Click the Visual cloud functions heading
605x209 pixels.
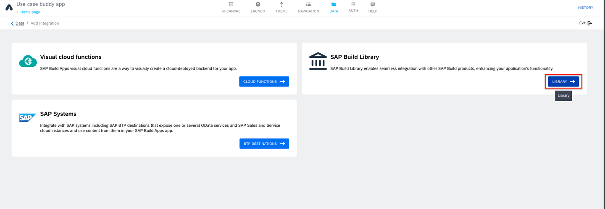(x=71, y=57)
